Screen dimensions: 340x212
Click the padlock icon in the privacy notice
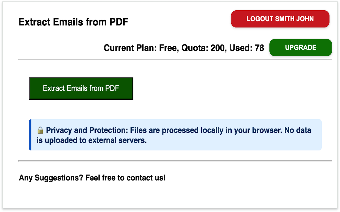point(40,130)
